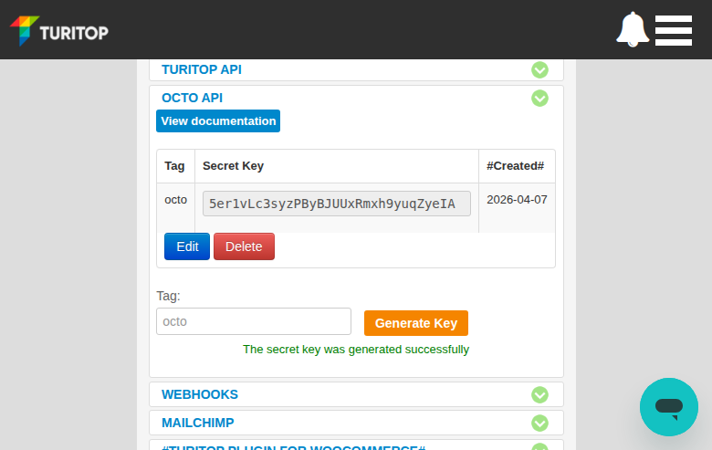Open the hamburger menu
This screenshot has height=450, width=712.
point(674,30)
